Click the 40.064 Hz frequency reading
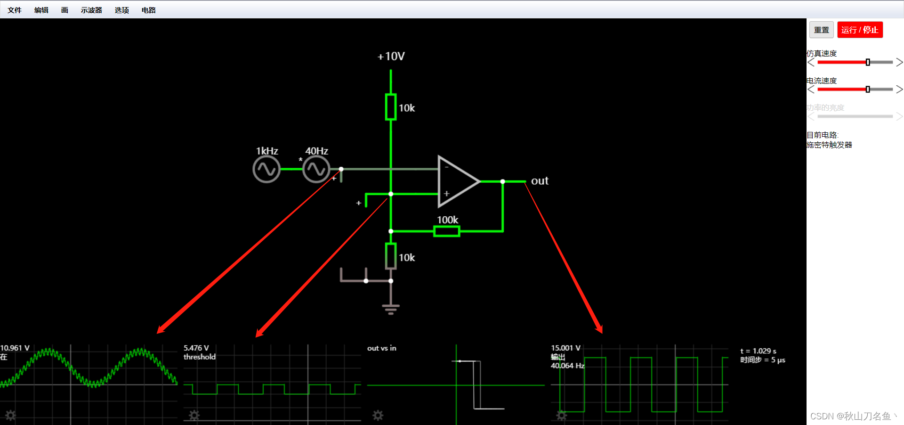Viewport: 904px width, 425px height. pyautogui.click(x=568, y=366)
